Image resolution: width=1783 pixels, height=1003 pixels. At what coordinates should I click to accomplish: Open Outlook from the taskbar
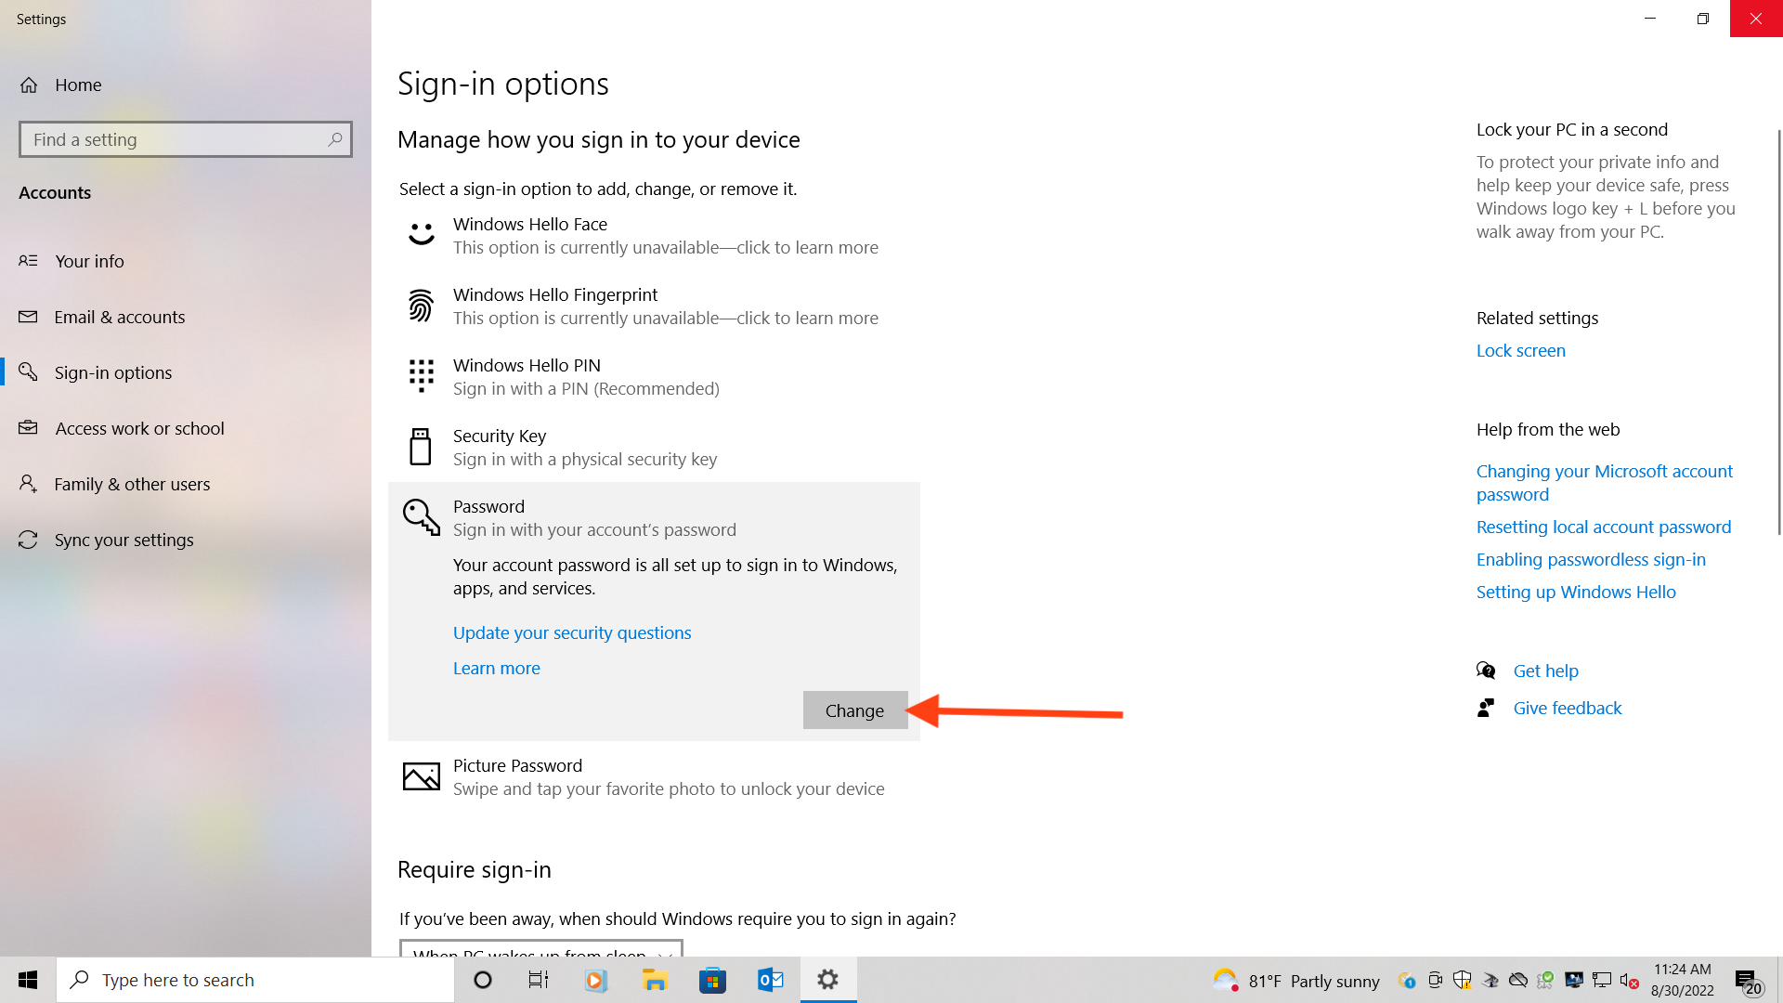point(771,980)
